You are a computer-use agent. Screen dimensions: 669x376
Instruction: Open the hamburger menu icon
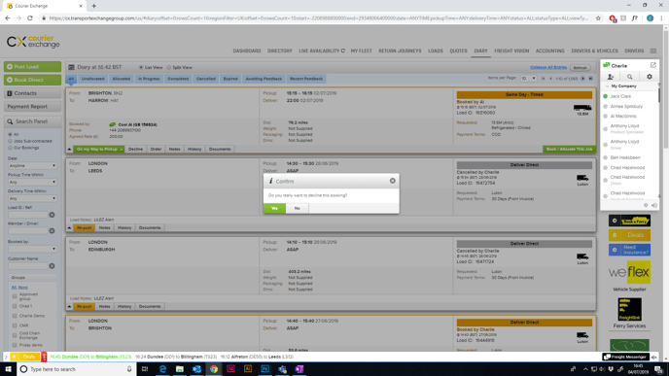[653, 51]
